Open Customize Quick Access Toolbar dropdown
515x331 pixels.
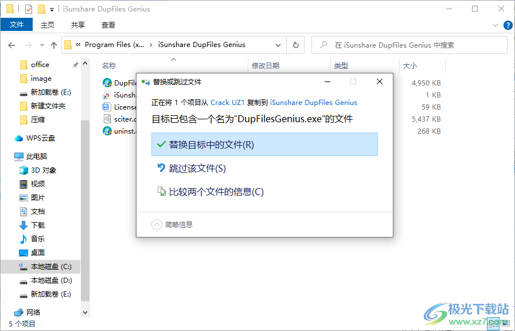click(52, 10)
